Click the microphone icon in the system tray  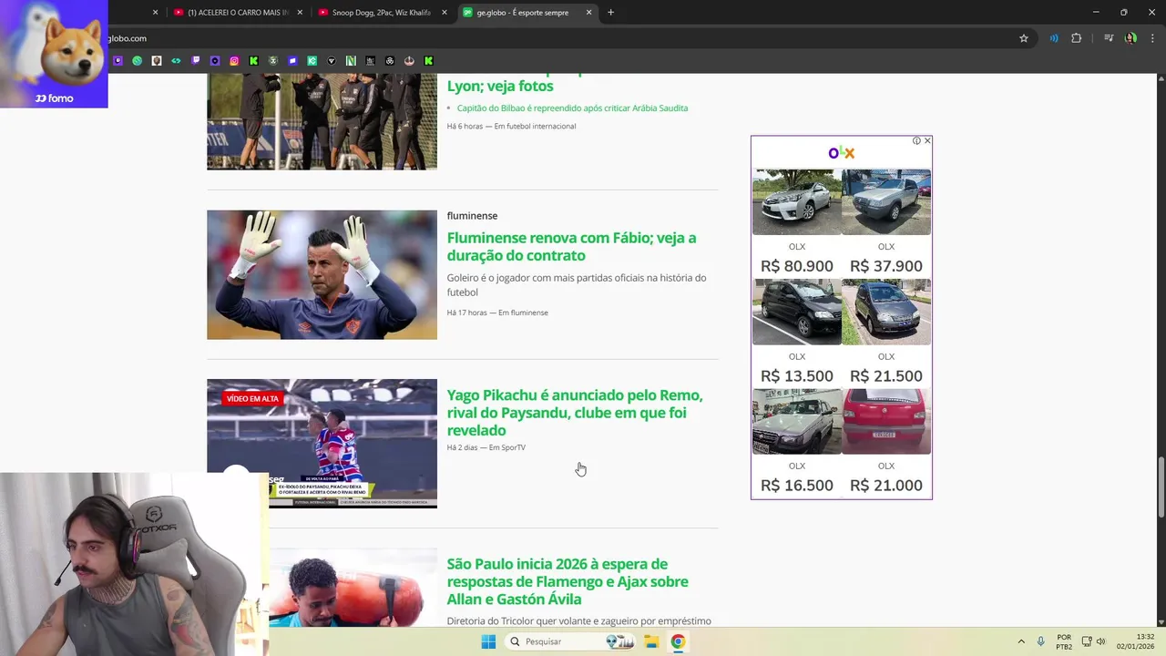1040,641
